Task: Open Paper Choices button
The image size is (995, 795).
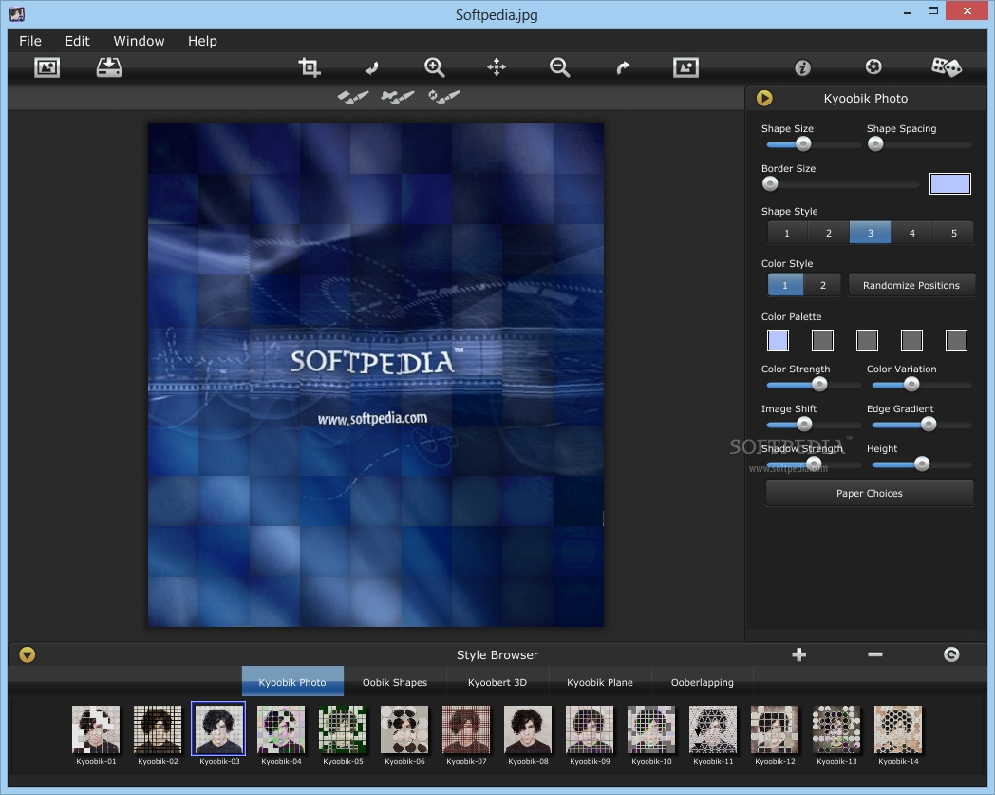Action: [x=870, y=493]
